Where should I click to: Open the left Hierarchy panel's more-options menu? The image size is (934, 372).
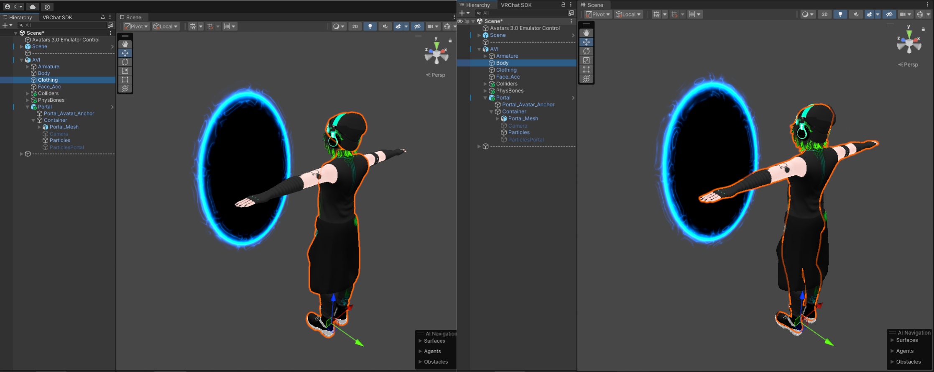(x=110, y=17)
